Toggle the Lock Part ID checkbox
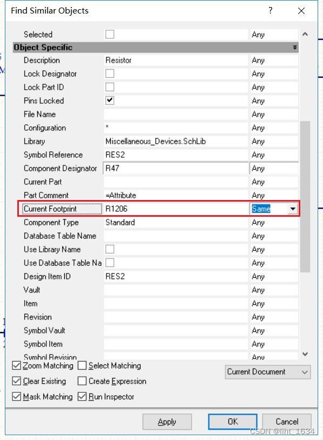The width and height of the screenshot is (323, 440). 110,87
